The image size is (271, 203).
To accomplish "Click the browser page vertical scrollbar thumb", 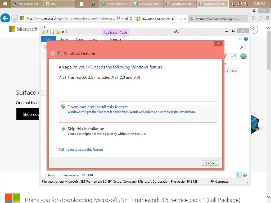I will coord(269,50).
